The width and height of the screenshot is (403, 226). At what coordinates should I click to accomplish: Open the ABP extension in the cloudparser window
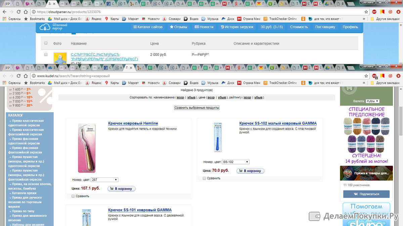click(x=374, y=12)
